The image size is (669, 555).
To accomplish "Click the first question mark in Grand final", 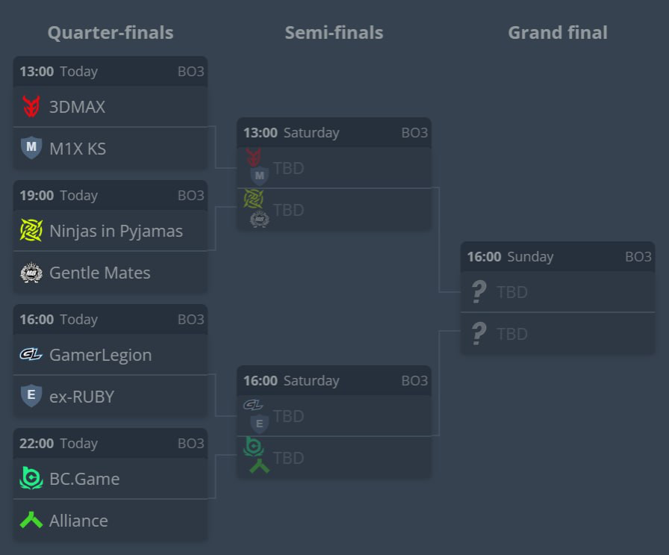I will tap(479, 292).
